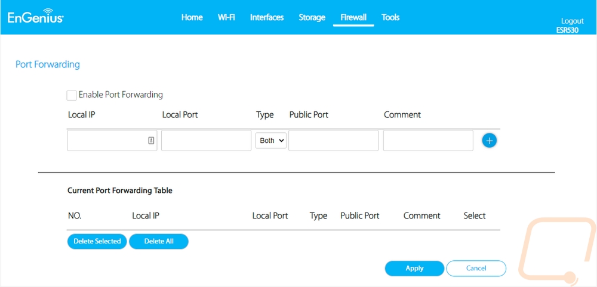Open the Type dropdown showing Both
597x287 pixels.
tap(271, 141)
